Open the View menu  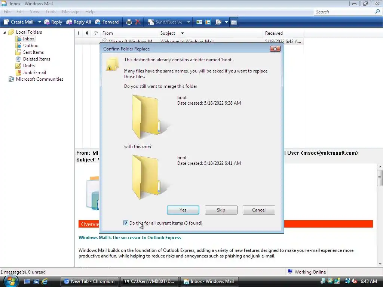click(34, 12)
